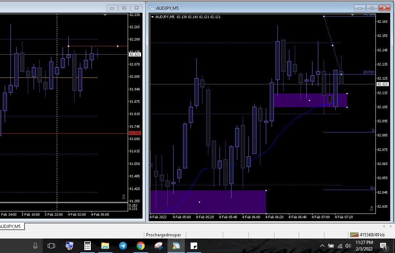Image resolution: width=395 pixels, height=253 pixels.
Task: Select the ENTRY line label
Action: pos(369,72)
